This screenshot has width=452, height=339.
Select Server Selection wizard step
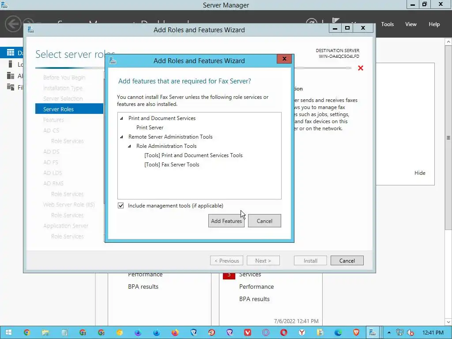pos(63,98)
